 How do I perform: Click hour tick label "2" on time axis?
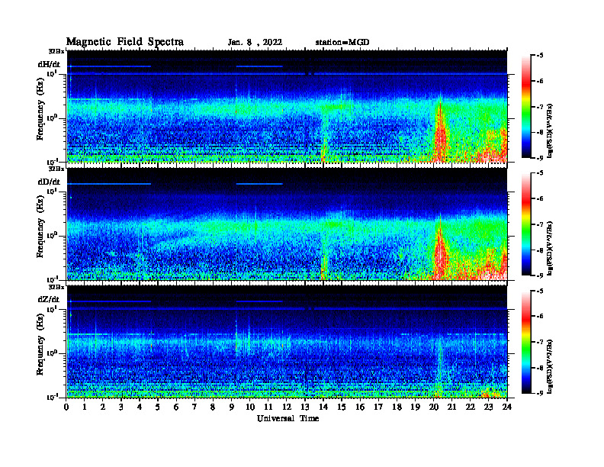[x=103, y=407]
